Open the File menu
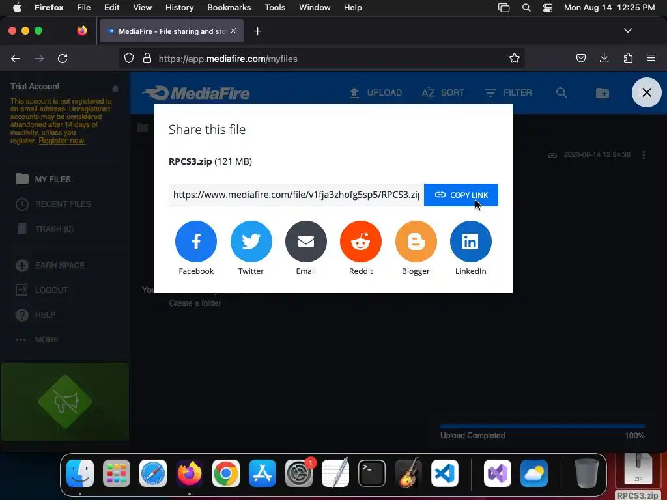 coord(84,8)
